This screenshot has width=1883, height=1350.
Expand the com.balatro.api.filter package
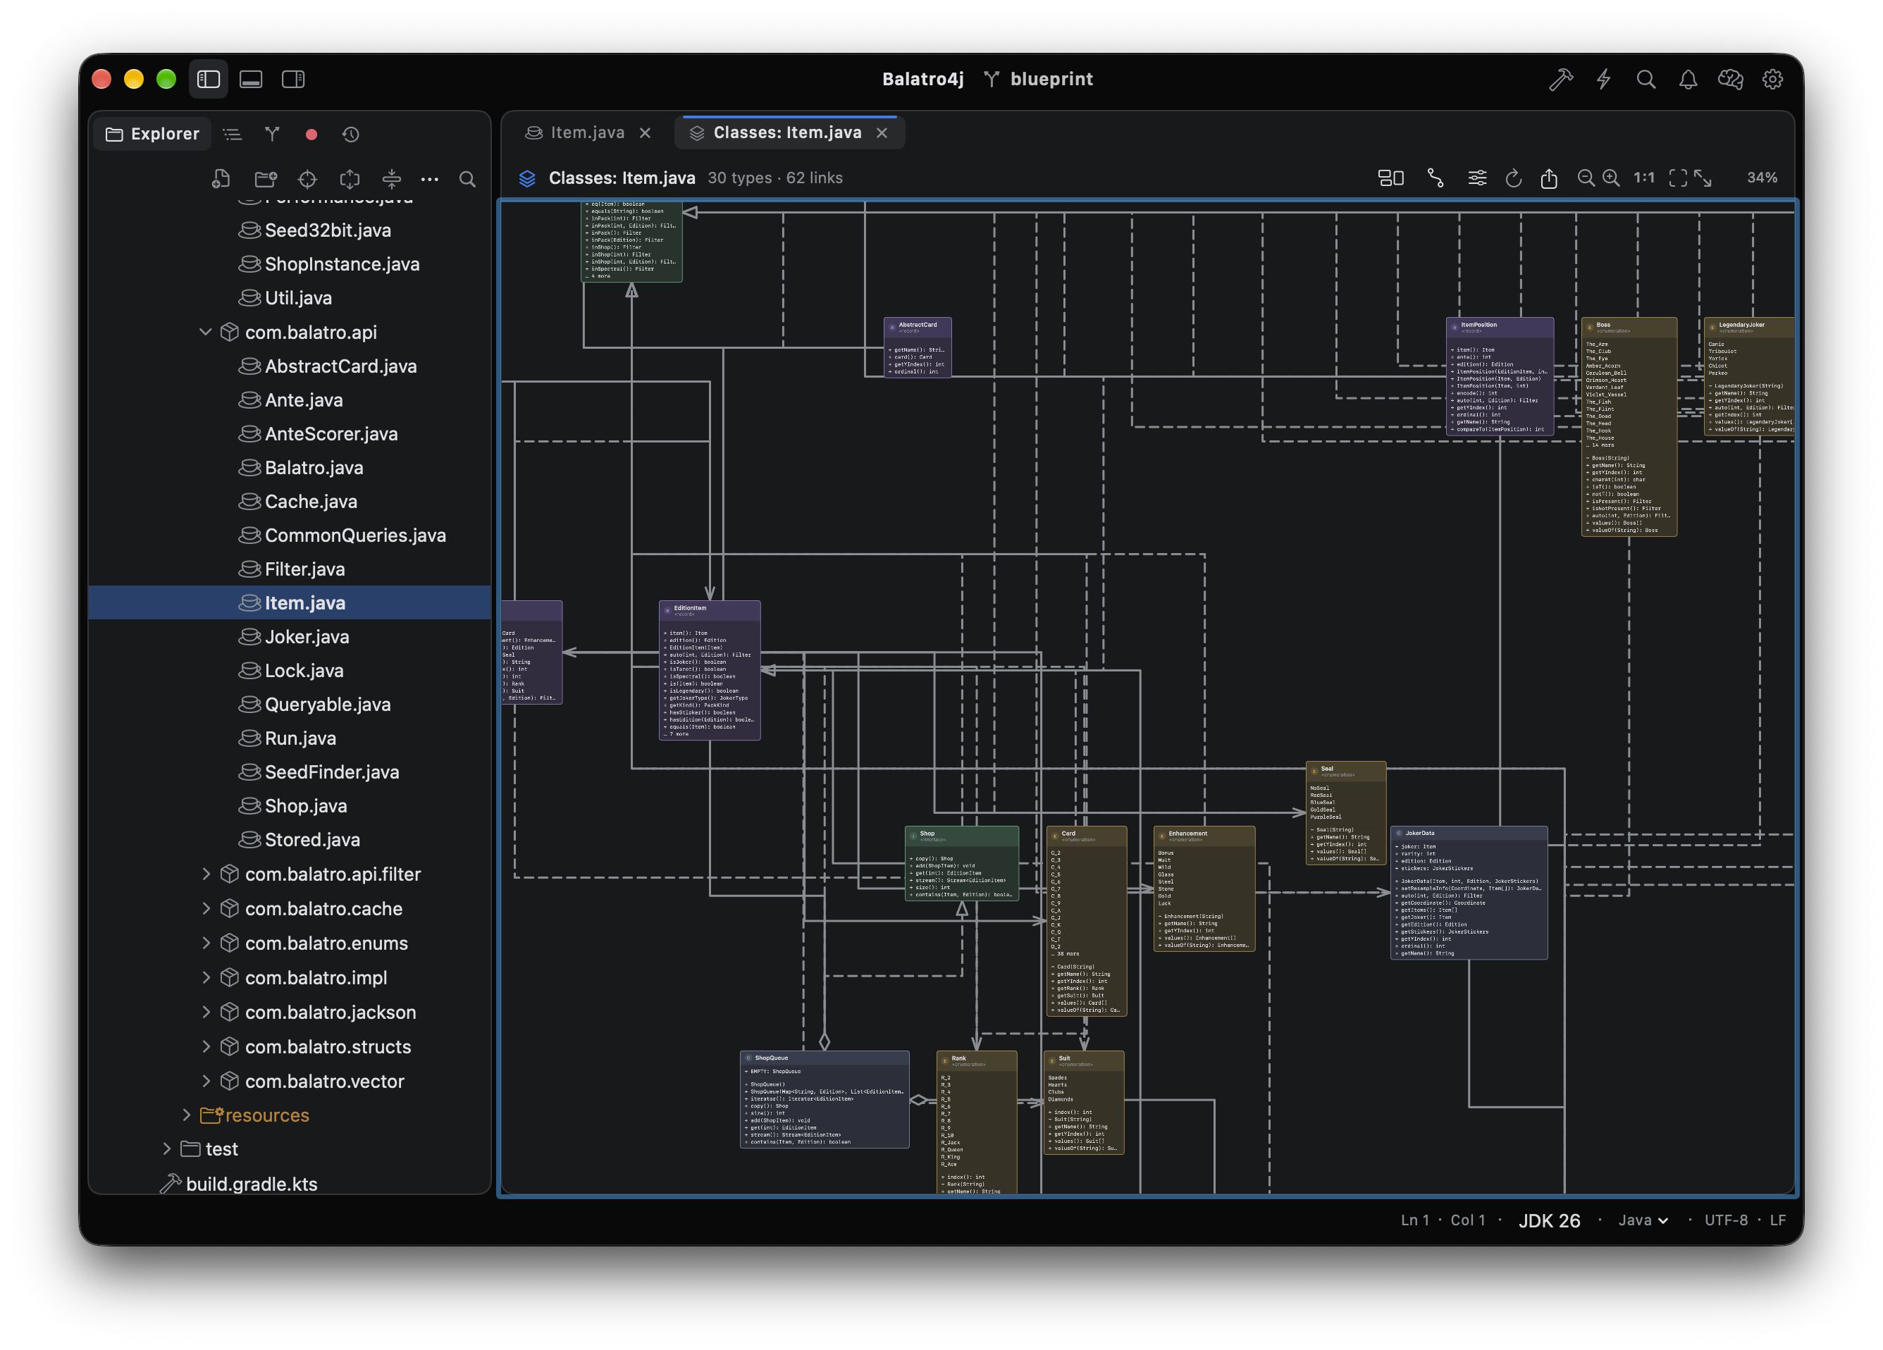click(205, 874)
